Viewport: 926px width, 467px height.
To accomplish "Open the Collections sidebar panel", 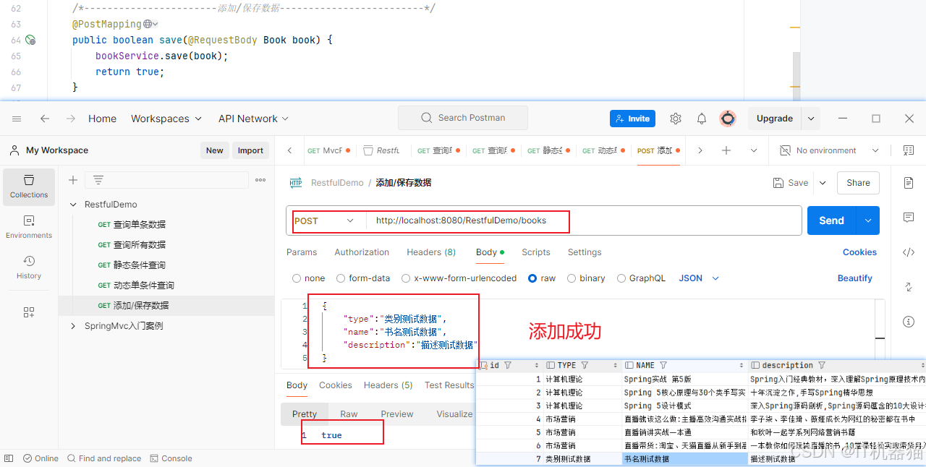I will [x=29, y=187].
